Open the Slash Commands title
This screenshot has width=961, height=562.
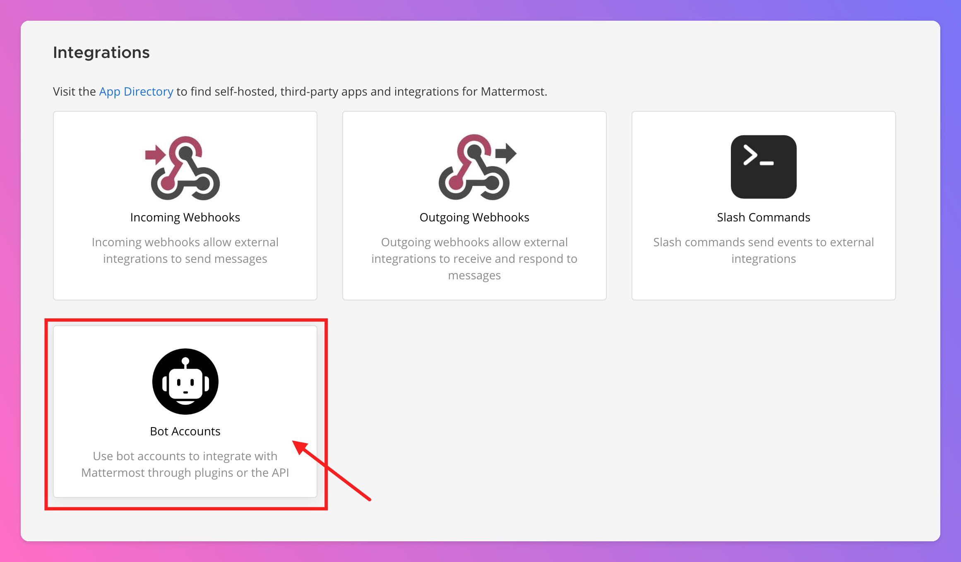click(763, 217)
